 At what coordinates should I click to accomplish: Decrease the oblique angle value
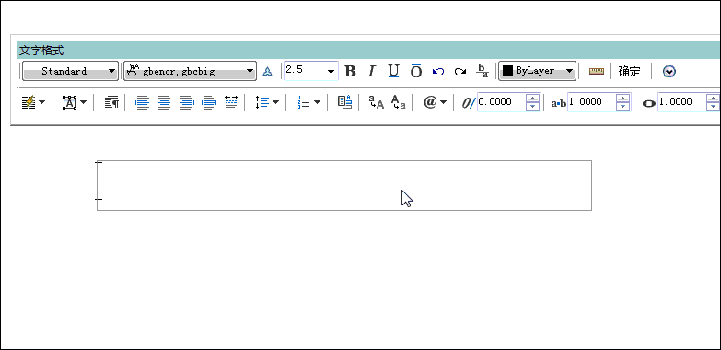[532, 106]
